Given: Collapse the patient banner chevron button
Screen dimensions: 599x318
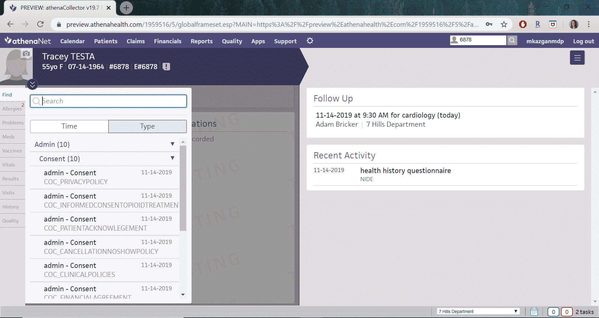Looking at the screenshot, I should coord(32,84).
